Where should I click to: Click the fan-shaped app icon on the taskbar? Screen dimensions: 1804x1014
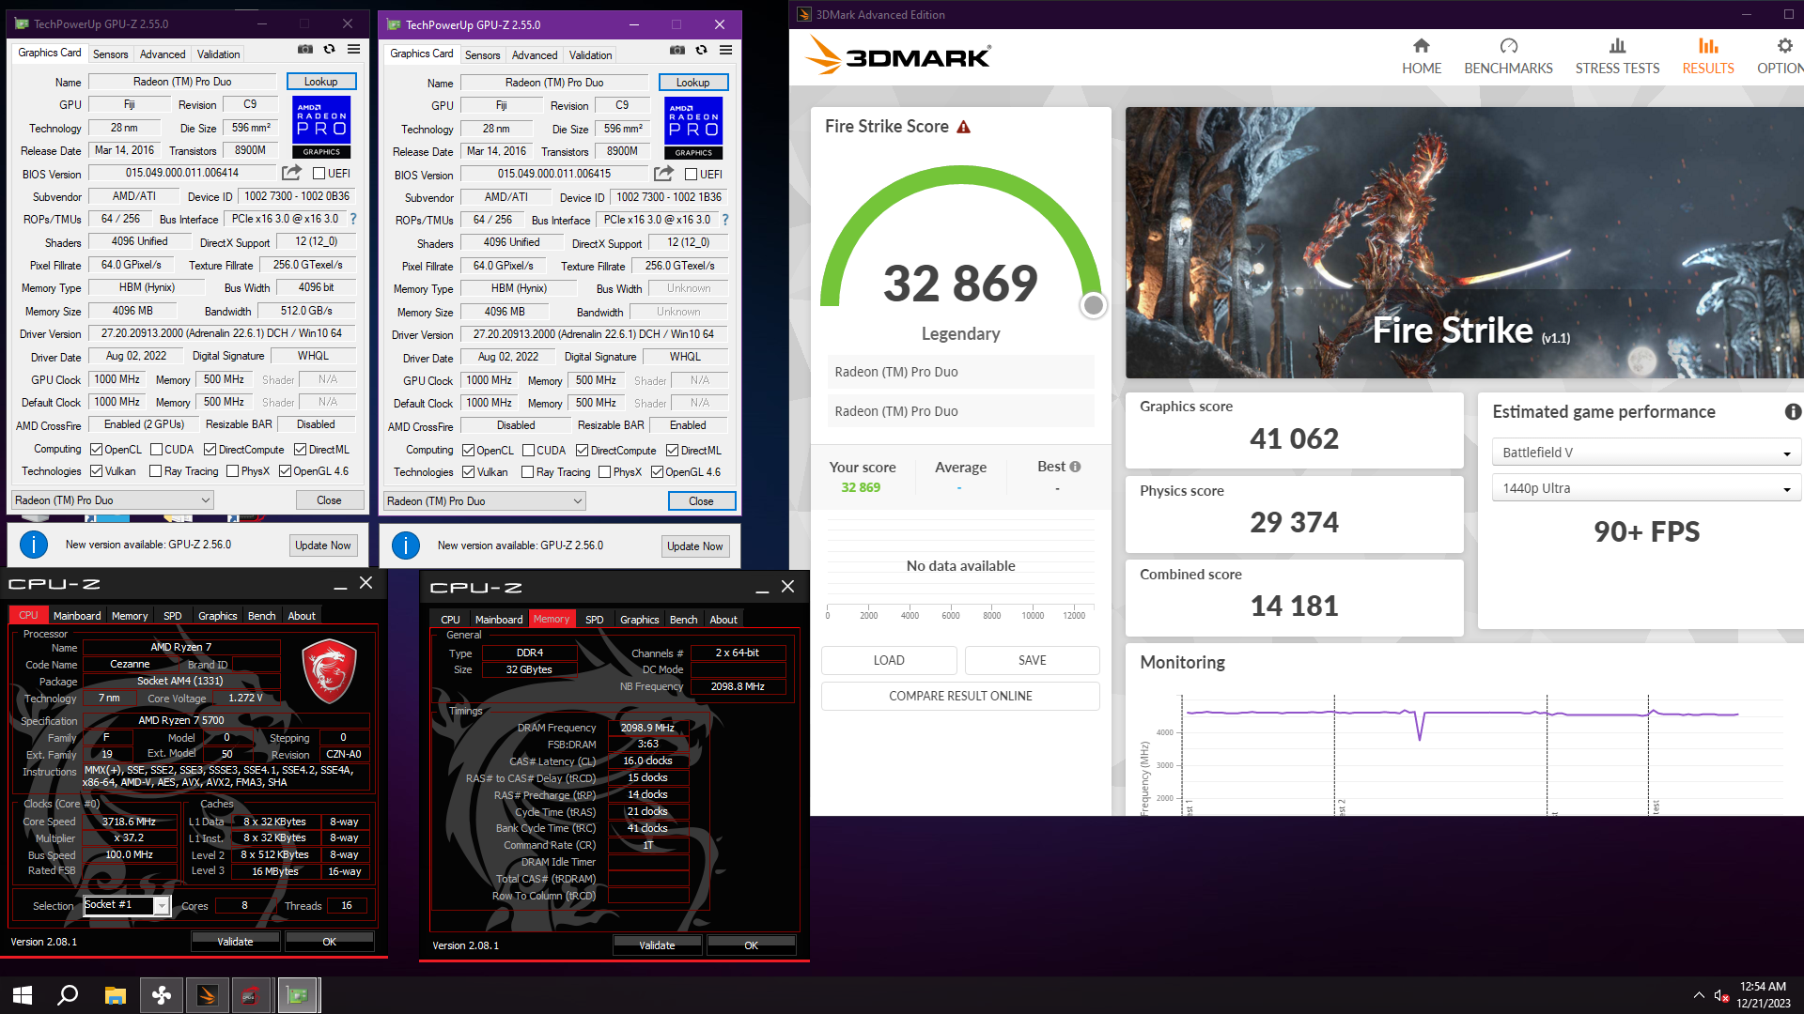[161, 995]
